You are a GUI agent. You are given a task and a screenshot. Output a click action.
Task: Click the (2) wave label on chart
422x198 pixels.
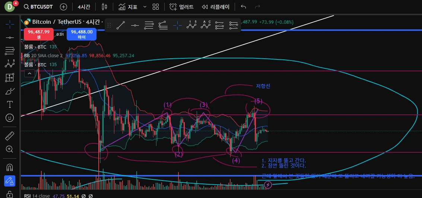tap(179, 154)
